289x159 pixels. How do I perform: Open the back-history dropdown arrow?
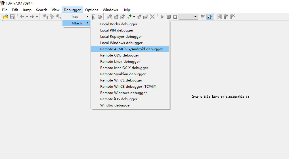[x=27, y=17]
